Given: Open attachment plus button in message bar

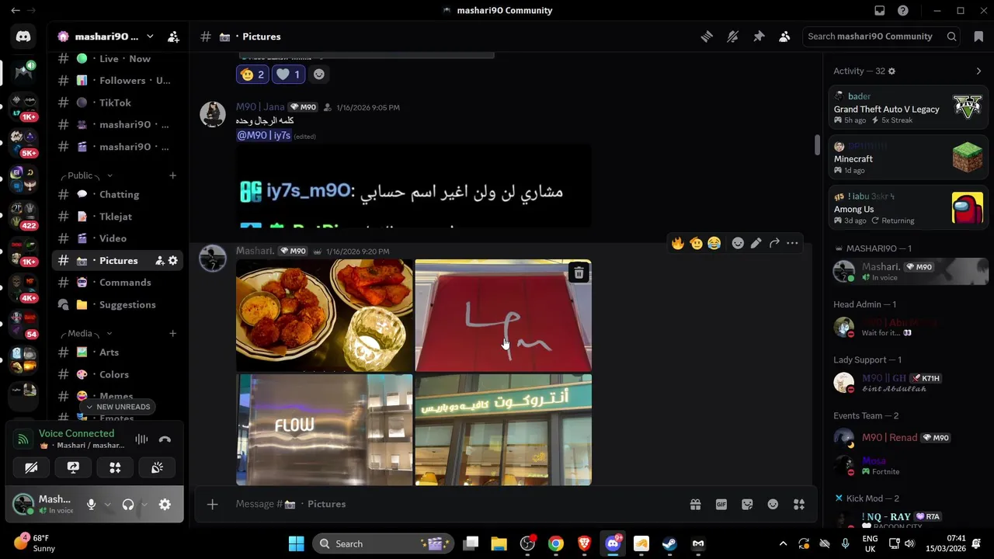Looking at the screenshot, I should tap(212, 505).
